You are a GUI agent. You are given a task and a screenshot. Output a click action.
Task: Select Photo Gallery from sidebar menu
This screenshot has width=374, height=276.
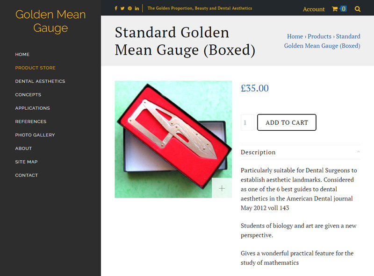pyautogui.click(x=35, y=135)
